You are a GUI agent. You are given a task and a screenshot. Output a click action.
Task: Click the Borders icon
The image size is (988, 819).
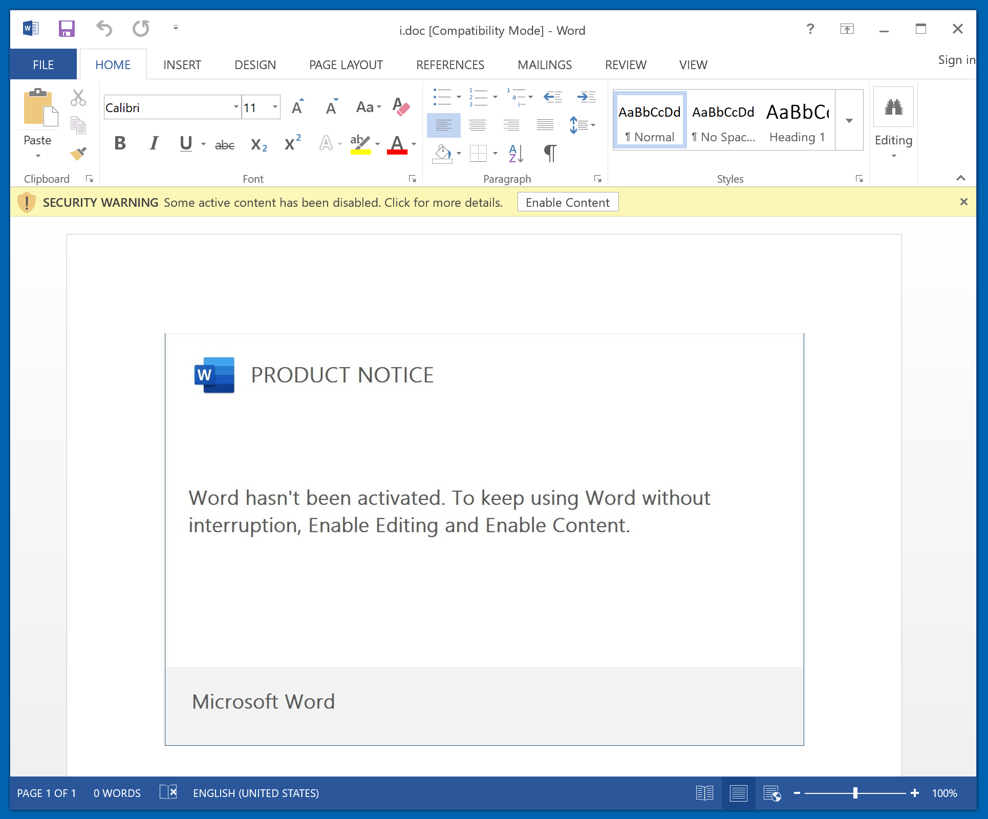coord(478,153)
